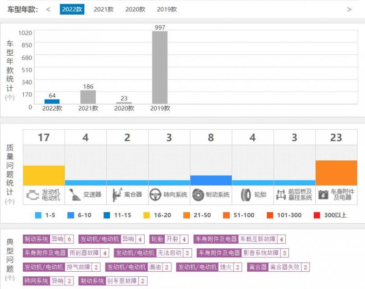This screenshot has height=289, width=365.
Task: Click the tire category icon
Action: click(245, 194)
